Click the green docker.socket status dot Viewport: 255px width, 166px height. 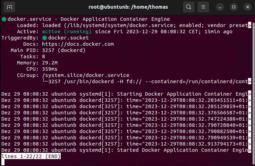click(44, 38)
